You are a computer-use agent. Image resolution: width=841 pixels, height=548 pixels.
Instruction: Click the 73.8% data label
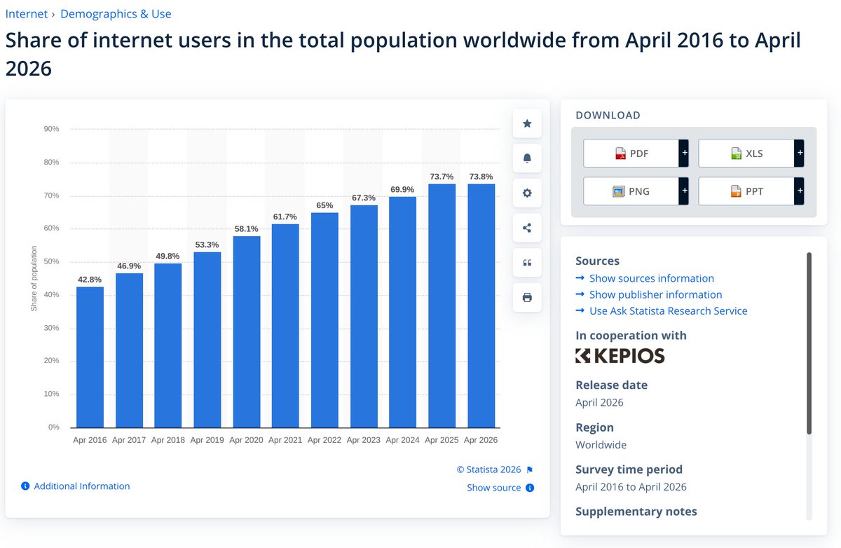click(x=481, y=177)
